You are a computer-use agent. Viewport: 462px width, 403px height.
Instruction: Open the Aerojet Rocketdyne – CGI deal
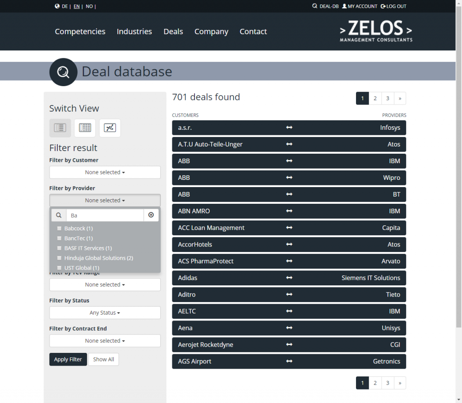tap(289, 345)
